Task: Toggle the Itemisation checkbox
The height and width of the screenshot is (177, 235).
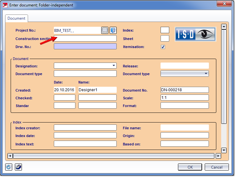Action: [163, 47]
